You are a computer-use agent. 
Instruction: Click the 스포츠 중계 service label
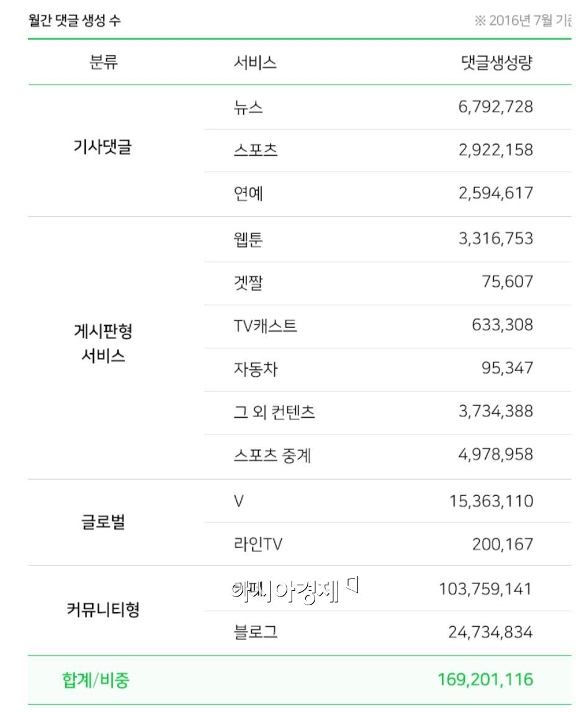272,456
